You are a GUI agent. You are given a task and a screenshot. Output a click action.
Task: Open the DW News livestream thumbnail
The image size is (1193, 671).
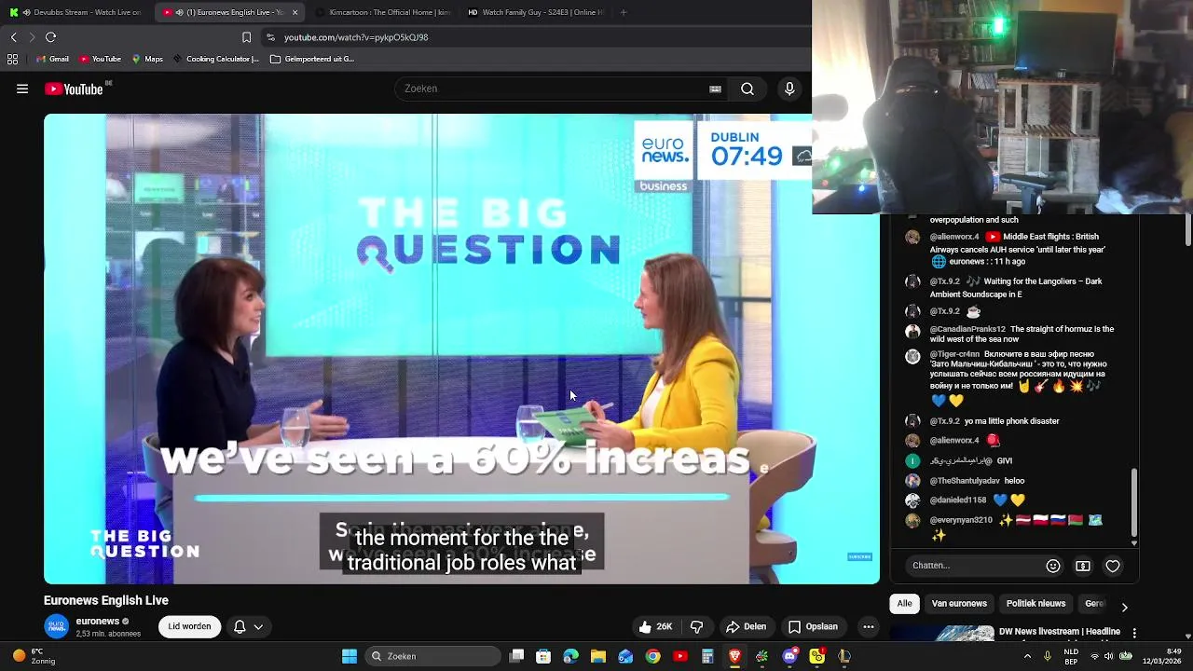(941, 633)
